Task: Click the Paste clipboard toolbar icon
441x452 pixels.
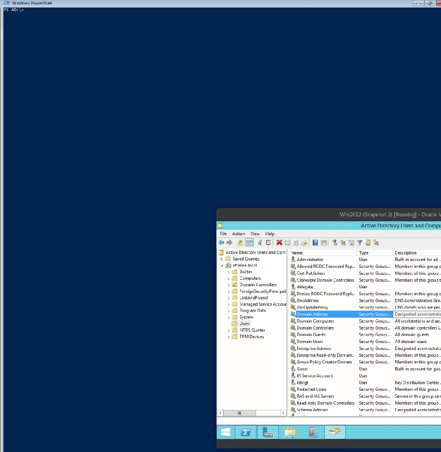Action: 268,243
